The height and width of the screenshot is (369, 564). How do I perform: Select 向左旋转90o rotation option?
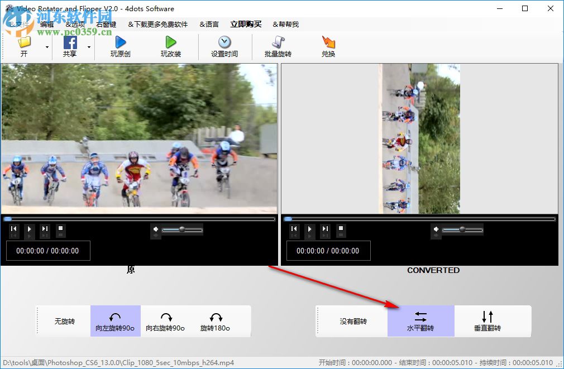(x=115, y=321)
